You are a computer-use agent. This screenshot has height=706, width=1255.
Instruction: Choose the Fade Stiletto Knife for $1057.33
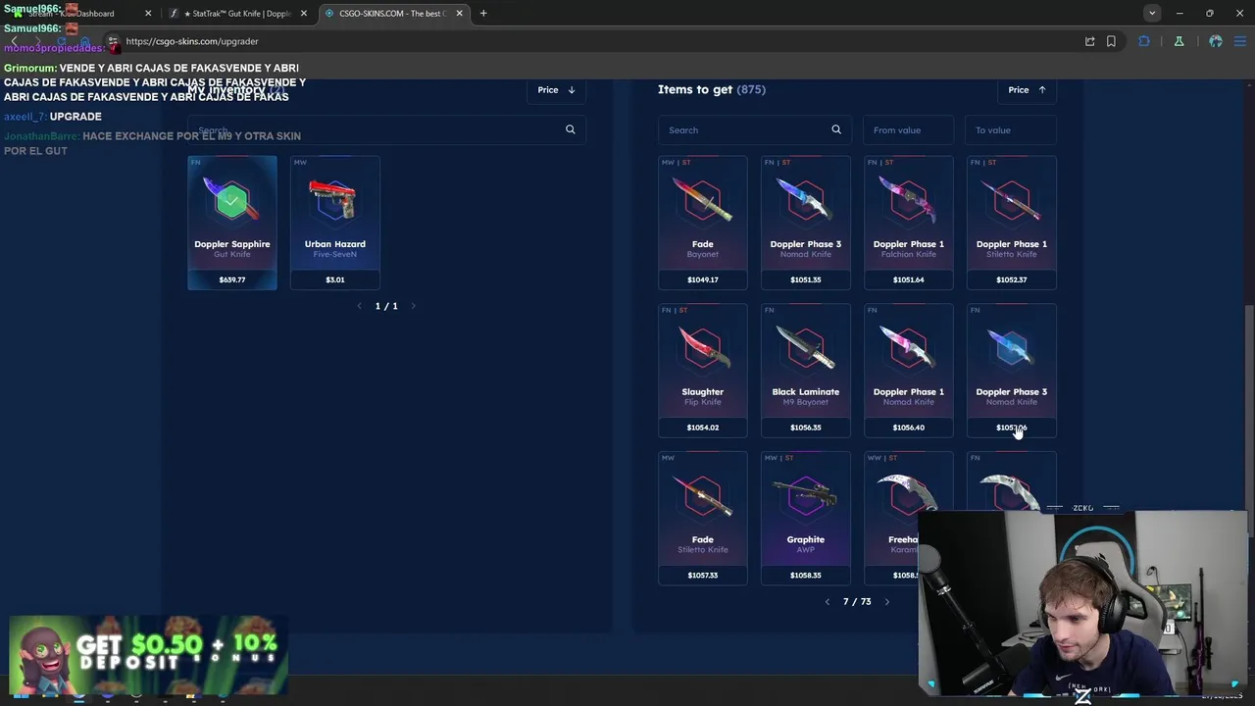[x=703, y=518]
